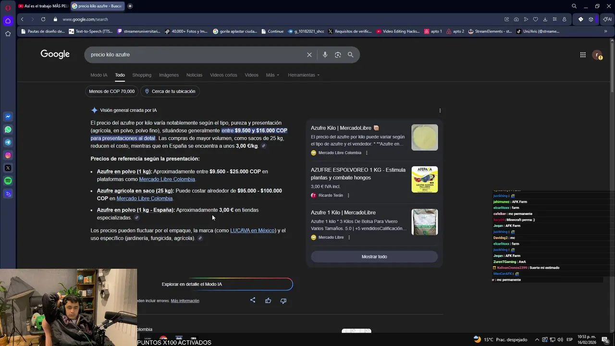Switch to the Noticias tab
Image resolution: width=615 pixels, height=346 pixels.
pos(194,75)
